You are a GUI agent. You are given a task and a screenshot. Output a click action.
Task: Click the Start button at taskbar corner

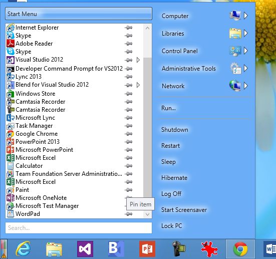4,249
